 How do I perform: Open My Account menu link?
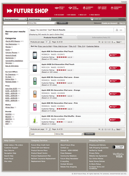pyautogui.click(x=59, y=15)
